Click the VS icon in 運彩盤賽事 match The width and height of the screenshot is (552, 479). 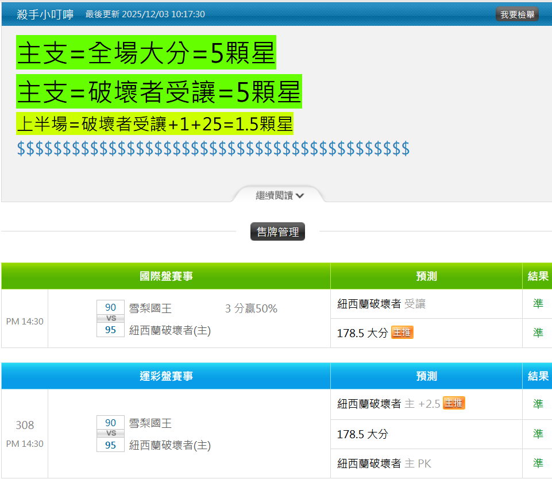click(110, 433)
